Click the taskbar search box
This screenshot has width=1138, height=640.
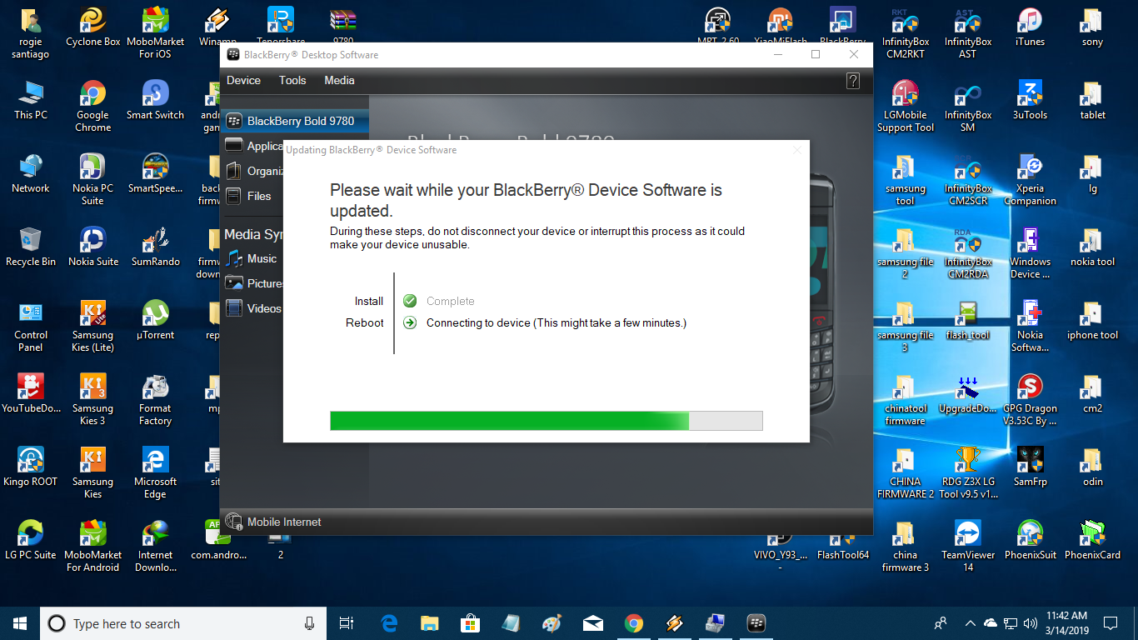tap(182, 623)
